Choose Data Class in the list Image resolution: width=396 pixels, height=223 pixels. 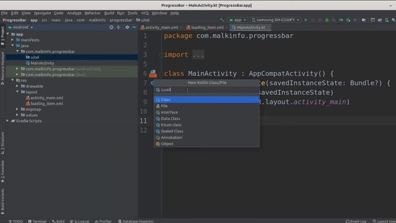coord(207,118)
